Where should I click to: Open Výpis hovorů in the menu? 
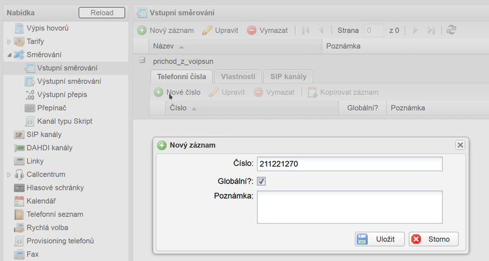click(x=48, y=28)
